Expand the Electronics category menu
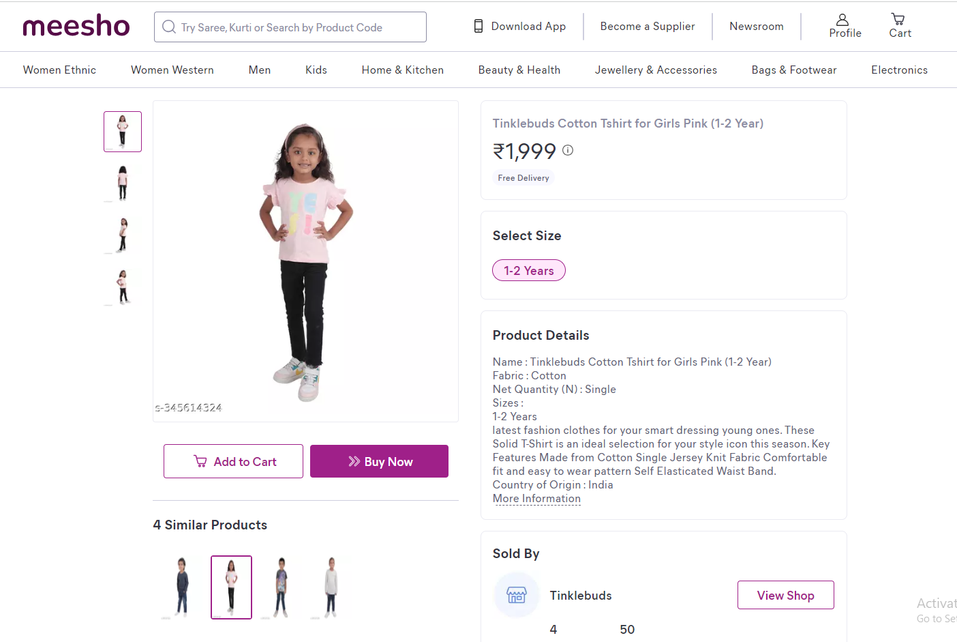 pyautogui.click(x=899, y=70)
